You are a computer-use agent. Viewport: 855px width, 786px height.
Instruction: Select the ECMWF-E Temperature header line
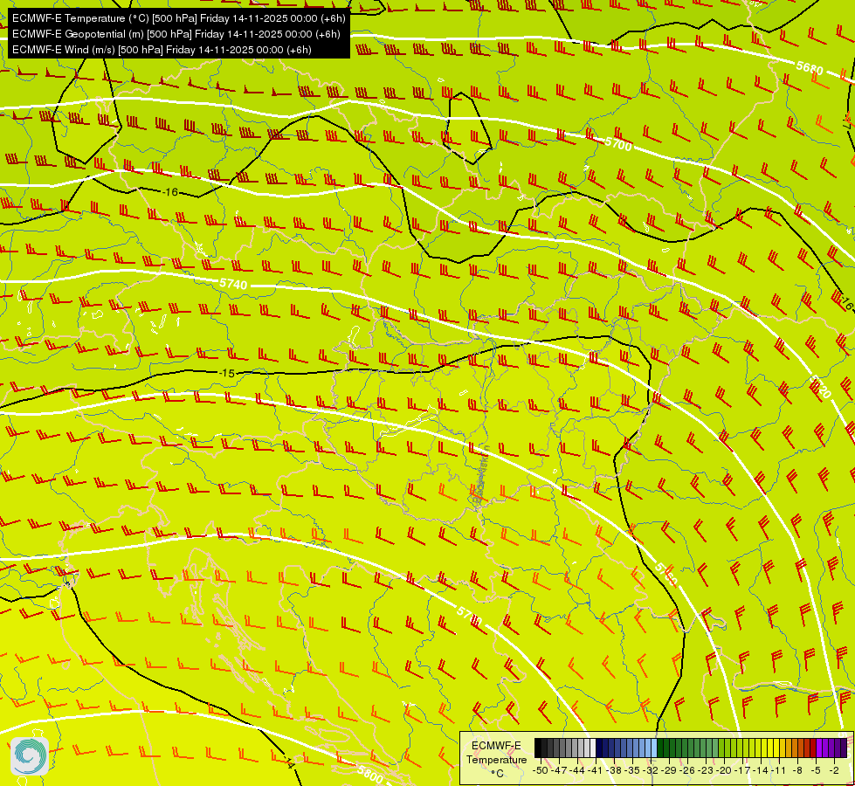pos(179,18)
